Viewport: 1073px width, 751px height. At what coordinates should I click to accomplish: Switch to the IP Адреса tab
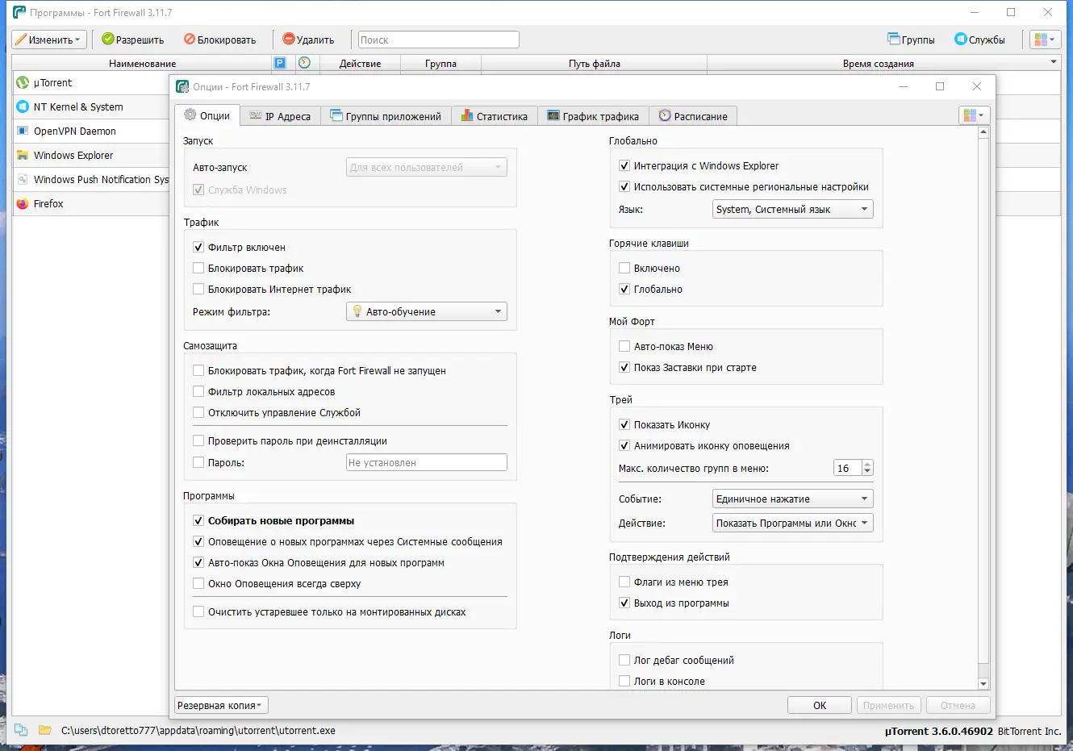(281, 116)
